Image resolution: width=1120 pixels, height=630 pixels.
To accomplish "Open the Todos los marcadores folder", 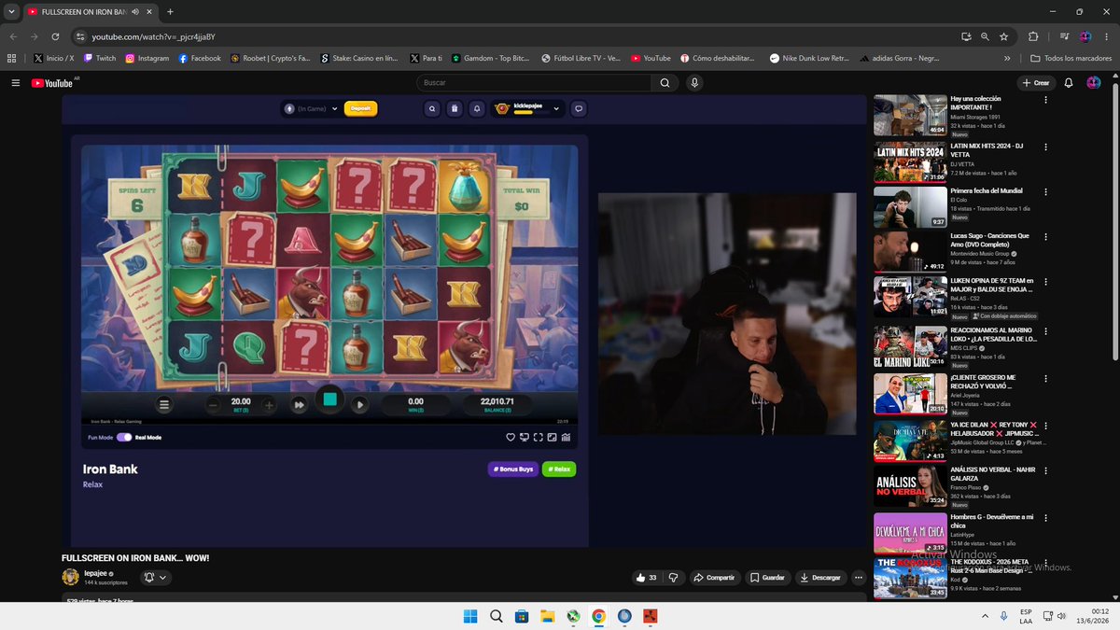I will tap(1071, 58).
